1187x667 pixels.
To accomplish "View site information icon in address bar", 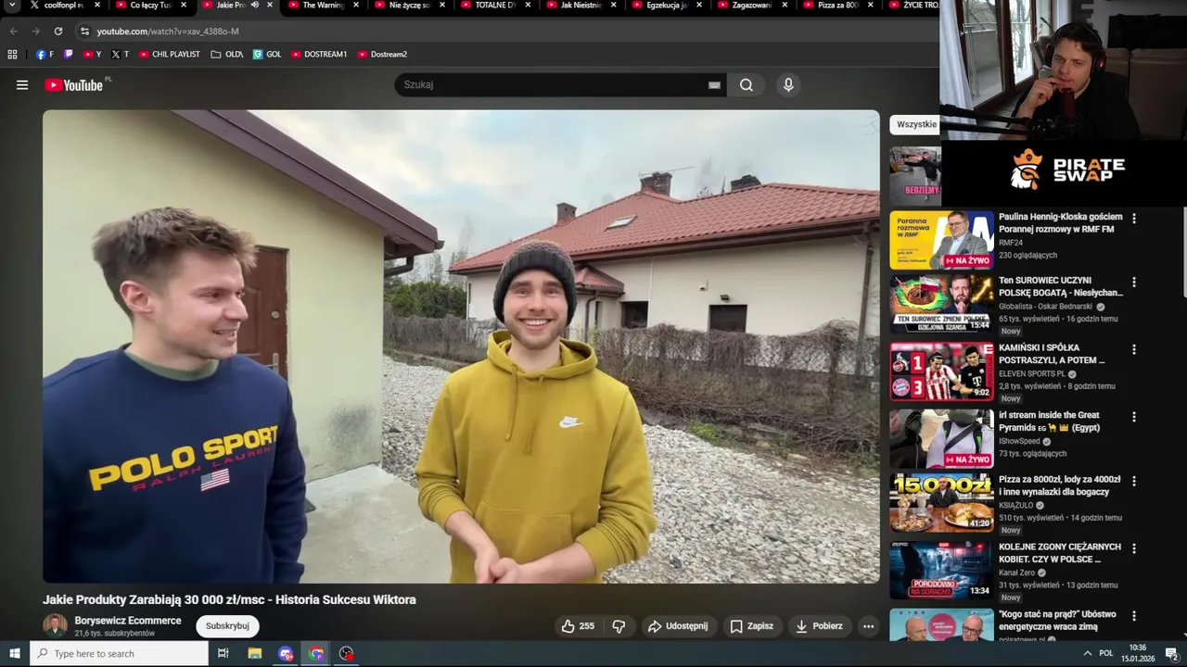I will 84,31.
